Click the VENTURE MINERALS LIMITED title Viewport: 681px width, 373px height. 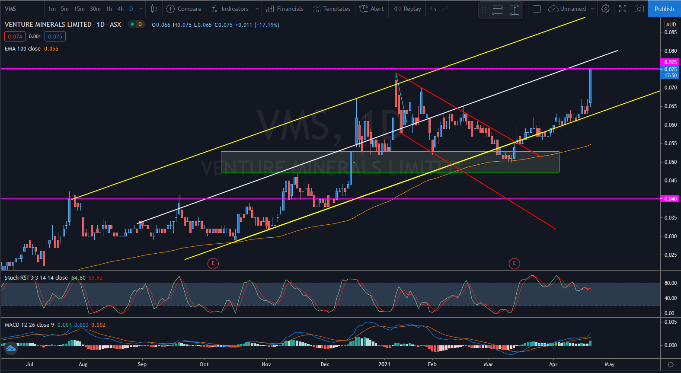(x=48, y=25)
